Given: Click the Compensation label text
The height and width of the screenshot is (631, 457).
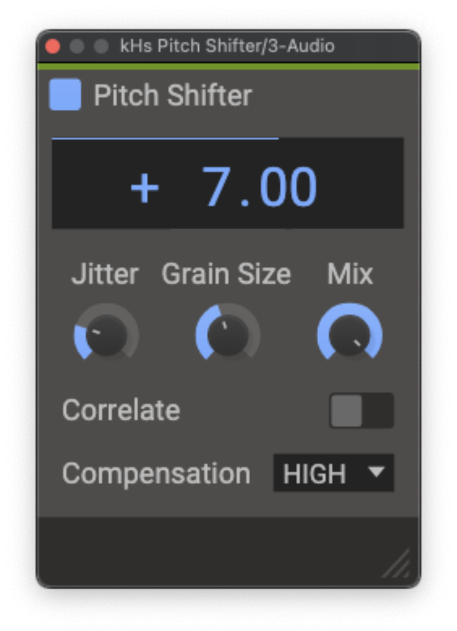Looking at the screenshot, I should pyautogui.click(x=156, y=473).
